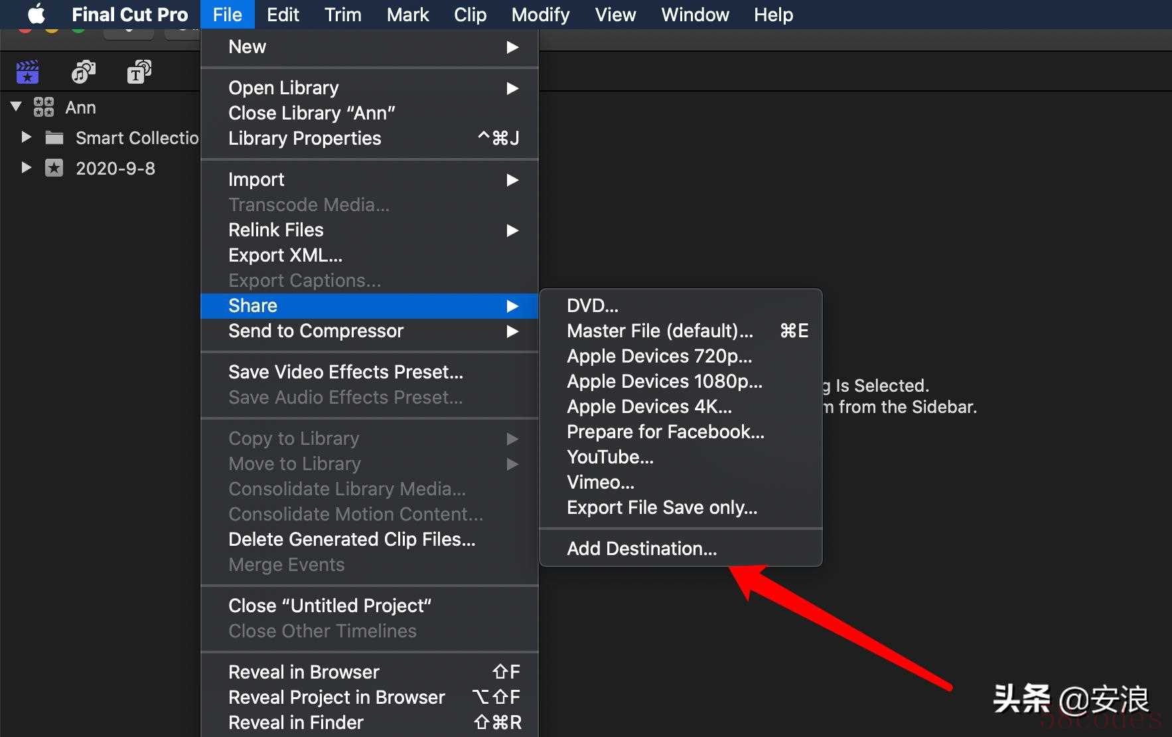Screen dimensions: 1172x737
Task: Select DVD... in the Share submenu
Action: point(681,306)
